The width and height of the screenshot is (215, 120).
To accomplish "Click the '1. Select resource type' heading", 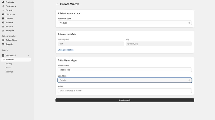I will point(69,13).
